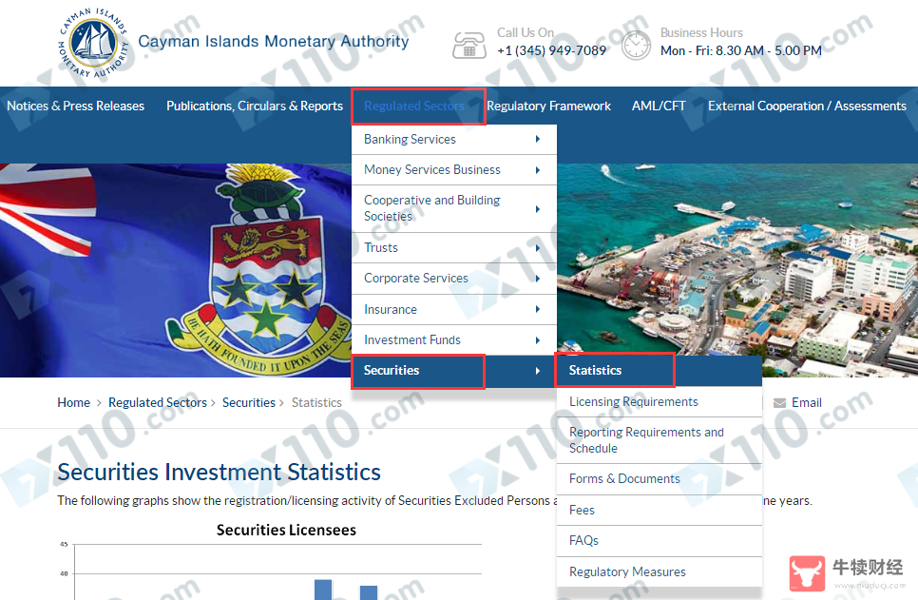Select Money Services Business entry
918x600 pixels.
tap(453, 170)
